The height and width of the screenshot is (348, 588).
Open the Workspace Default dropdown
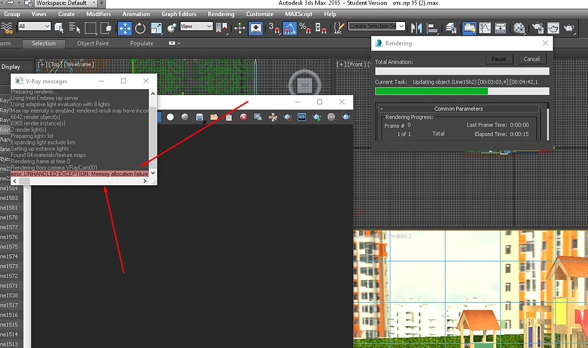point(65,3)
